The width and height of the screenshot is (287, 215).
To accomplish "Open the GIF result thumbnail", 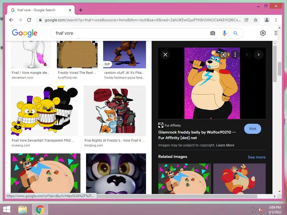I will (x=124, y=55).
